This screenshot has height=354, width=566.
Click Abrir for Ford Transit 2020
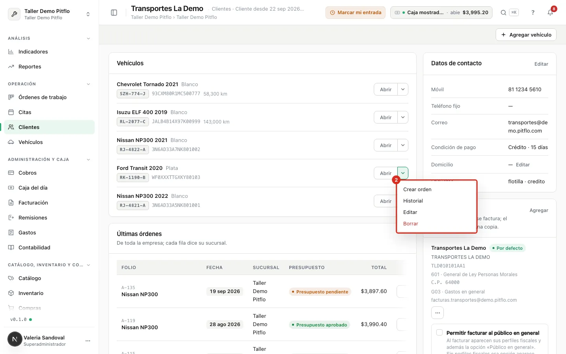[x=386, y=173]
